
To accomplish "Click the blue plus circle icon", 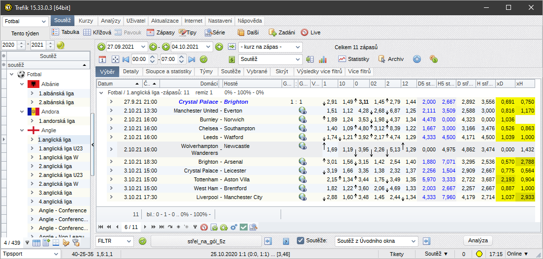I will pyautogui.click(x=417, y=59).
